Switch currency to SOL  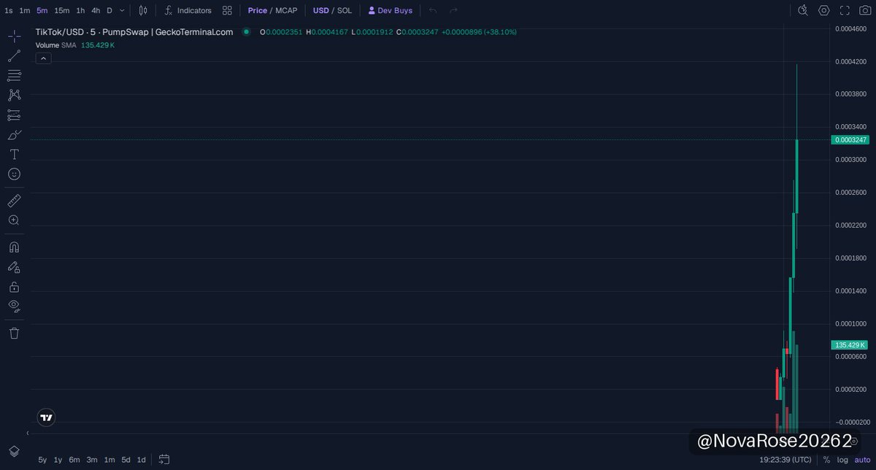pos(344,11)
